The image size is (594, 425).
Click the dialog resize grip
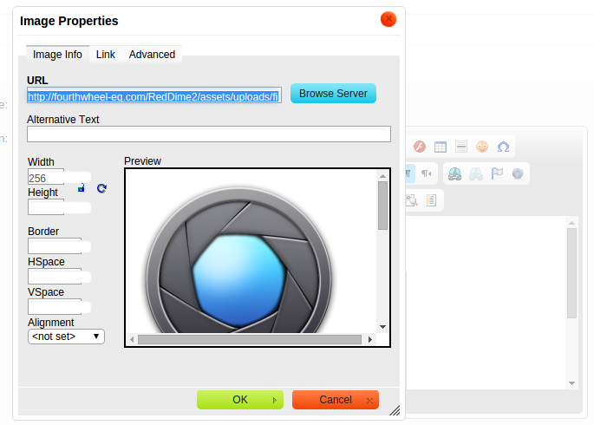point(395,410)
